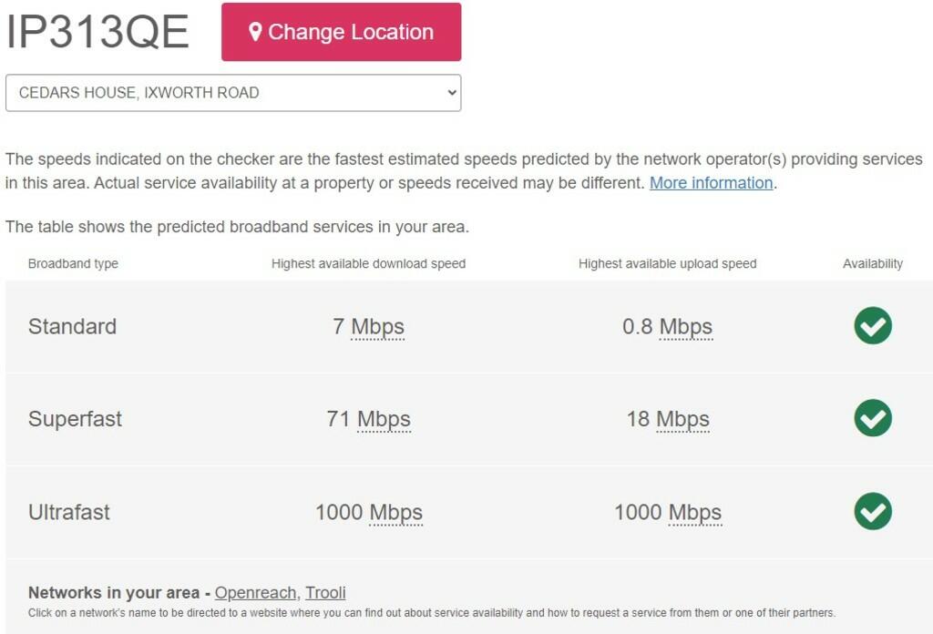Click the Change Location button
This screenshot has width=933, height=634.
click(342, 31)
